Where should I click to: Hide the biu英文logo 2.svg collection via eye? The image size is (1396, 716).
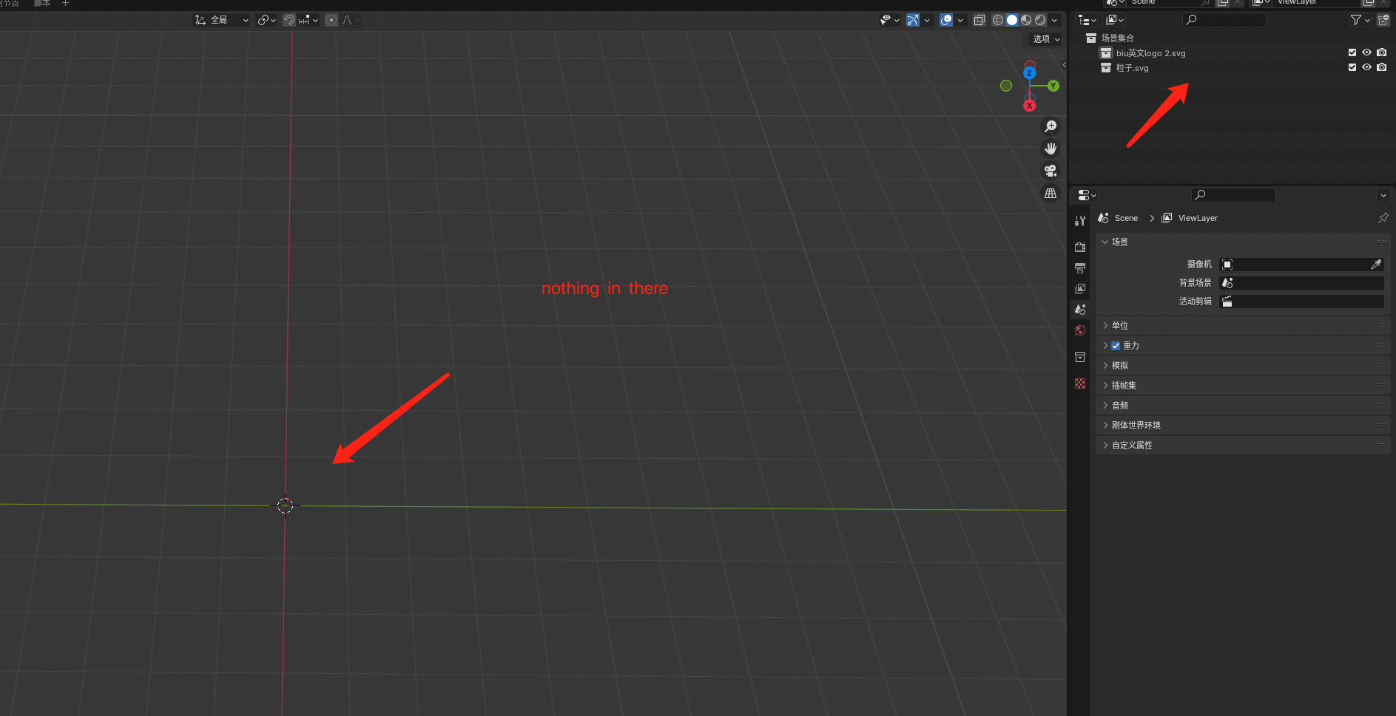click(1366, 52)
